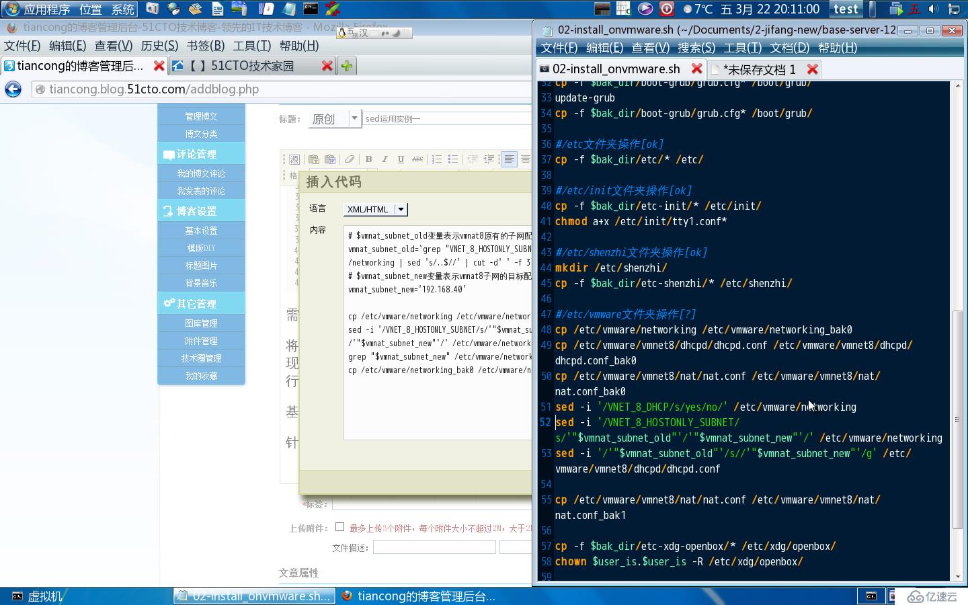Open Firefox 工具(T) menu
This screenshot has height=605, width=968.
(251, 46)
